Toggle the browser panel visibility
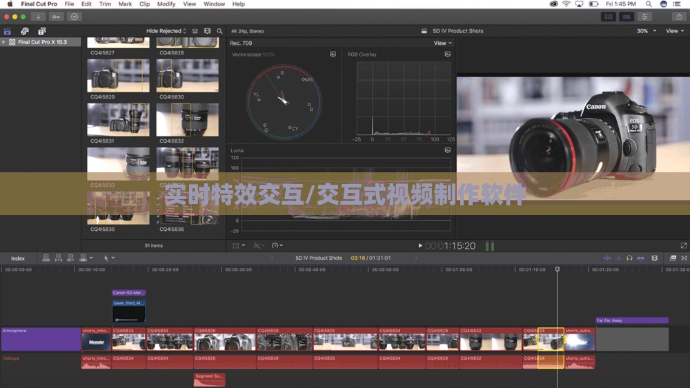This screenshot has width=690, height=388. coord(609,17)
